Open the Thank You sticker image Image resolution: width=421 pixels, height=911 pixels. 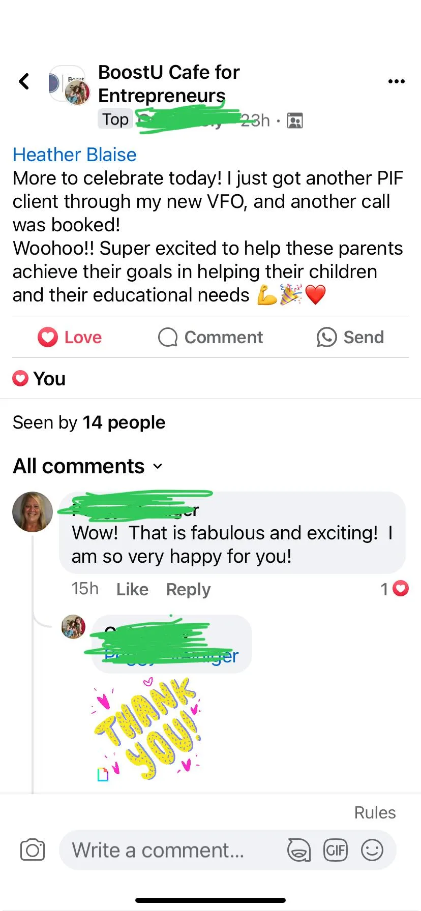click(x=146, y=728)
